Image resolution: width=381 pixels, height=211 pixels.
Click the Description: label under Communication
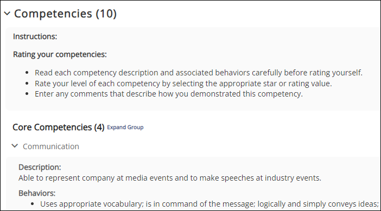coord(40,167)
